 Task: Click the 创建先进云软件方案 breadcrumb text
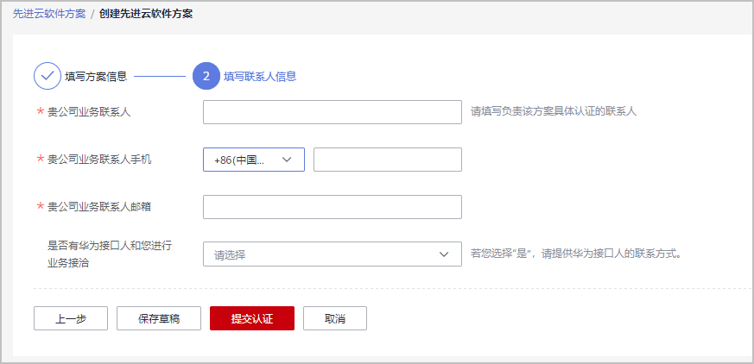pyautogui.click(x=146, y=14)
